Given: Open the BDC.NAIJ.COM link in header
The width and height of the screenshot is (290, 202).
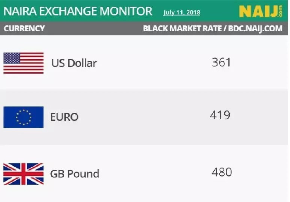Looking at the screenshot, I should (x=258, y=29).
